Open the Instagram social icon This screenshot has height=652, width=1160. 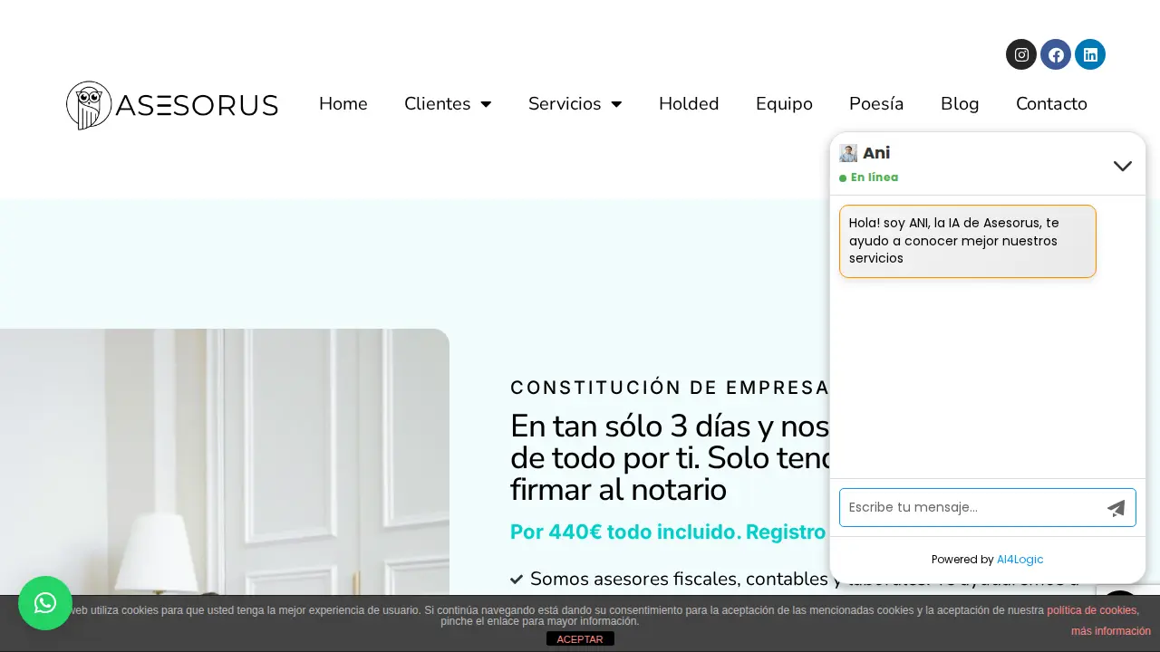[1021, 54]
